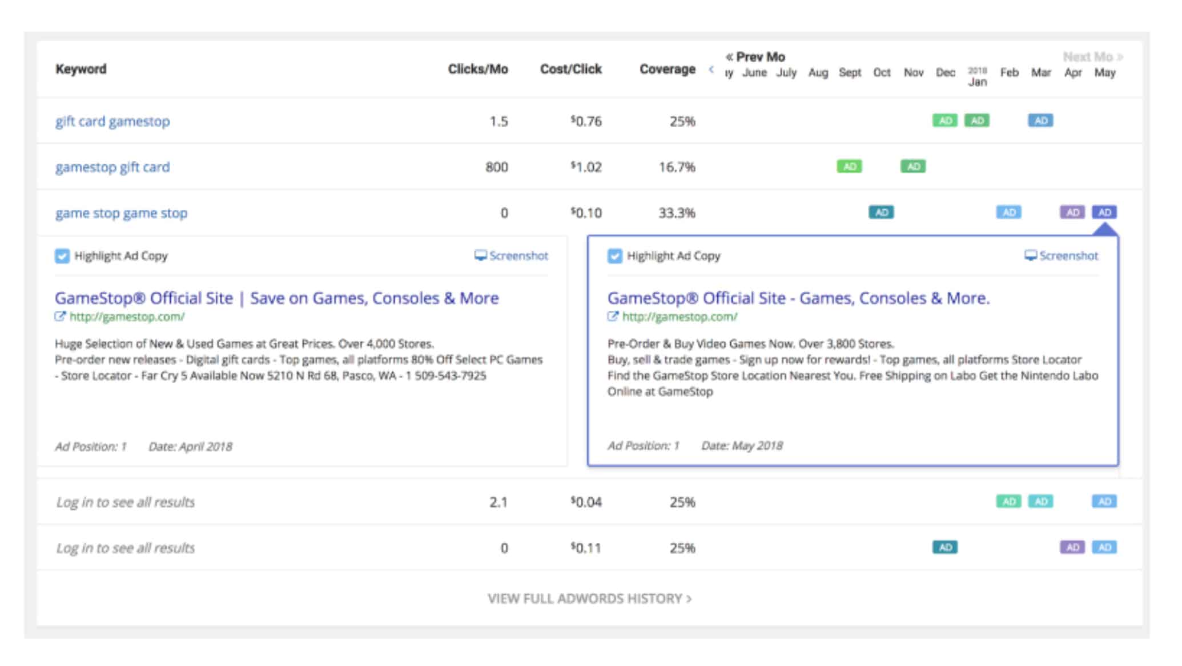Click the 2018 Jan month header
Screen dimensions: 1182x666
coord(978,76)
